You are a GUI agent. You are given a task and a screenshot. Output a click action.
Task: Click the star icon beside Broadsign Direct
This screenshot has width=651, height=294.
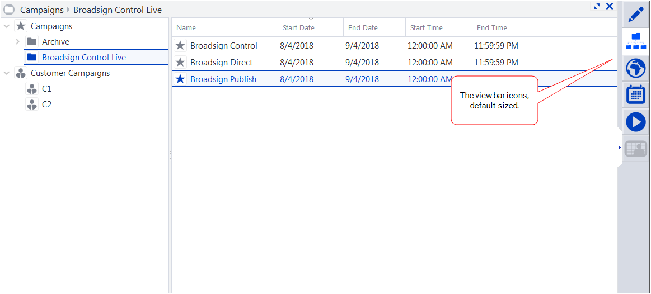pyautogui.click(x=180, y=62)
